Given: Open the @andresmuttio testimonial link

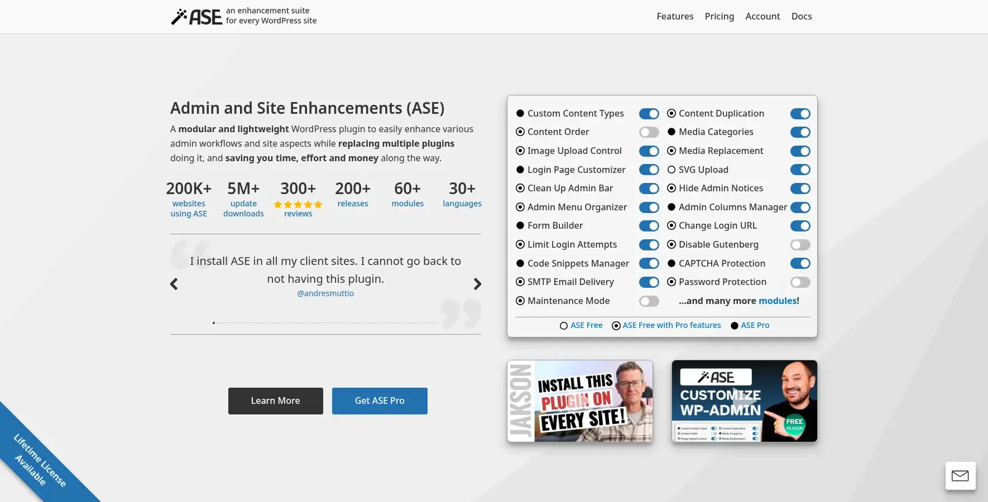Looking at the screenshot, I should (325, 293).
